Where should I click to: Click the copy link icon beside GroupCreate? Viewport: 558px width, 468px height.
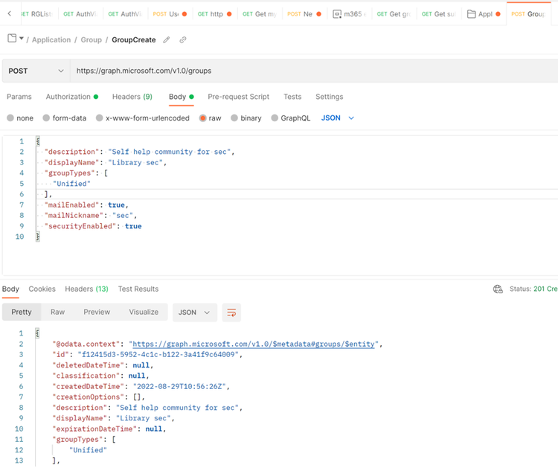coord(183,40)
